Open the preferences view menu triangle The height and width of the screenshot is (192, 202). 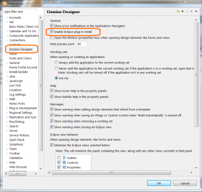click(x=196, y=12)
